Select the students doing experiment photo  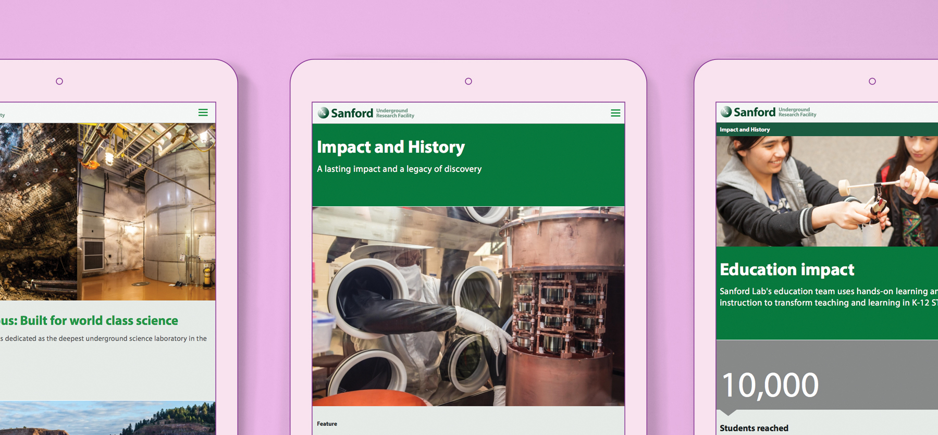(826, 191)
